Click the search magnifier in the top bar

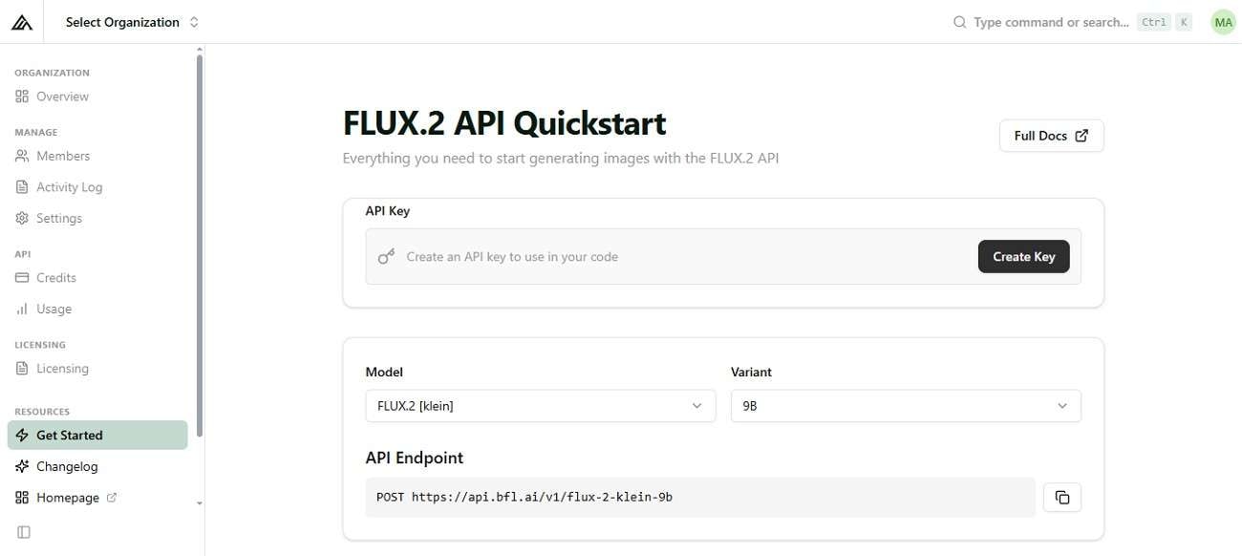click(x=958, y=21)
